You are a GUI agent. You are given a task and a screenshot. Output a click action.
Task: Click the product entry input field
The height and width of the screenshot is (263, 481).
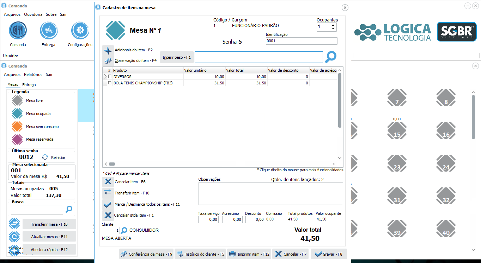tap(259, 57)
